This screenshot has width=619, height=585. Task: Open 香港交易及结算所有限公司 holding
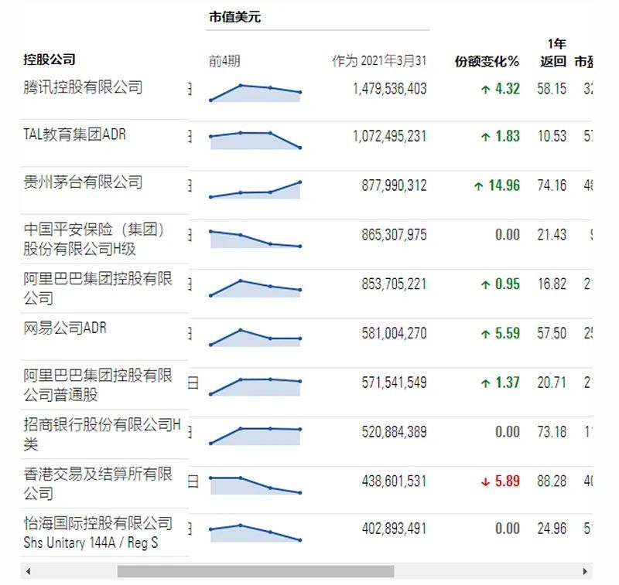pyautogui.click(x=98, y=483)
